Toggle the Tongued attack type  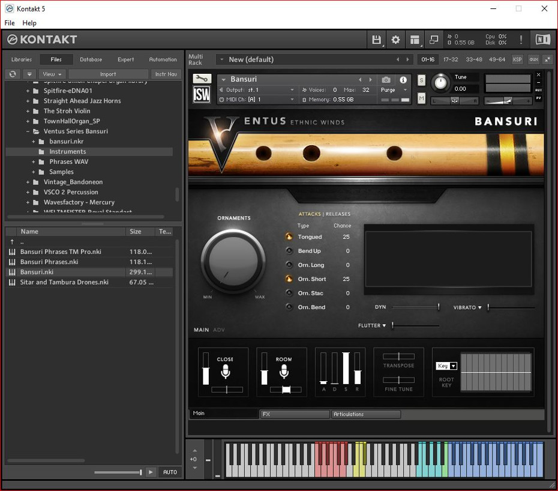pyautogui.click(x=289, y=236)
